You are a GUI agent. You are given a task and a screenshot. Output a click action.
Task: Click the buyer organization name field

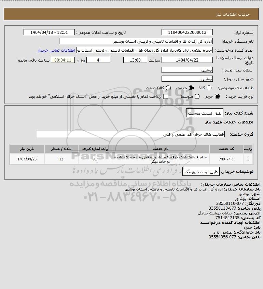click(136, 41)
